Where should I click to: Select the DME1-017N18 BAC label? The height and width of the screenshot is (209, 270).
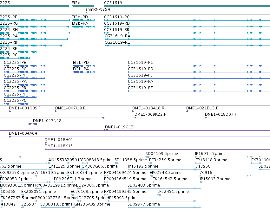tap(47, 121)
